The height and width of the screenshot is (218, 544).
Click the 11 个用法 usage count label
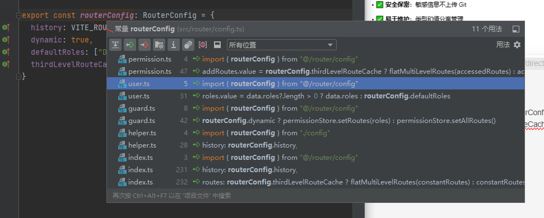[x=487, y=30]
